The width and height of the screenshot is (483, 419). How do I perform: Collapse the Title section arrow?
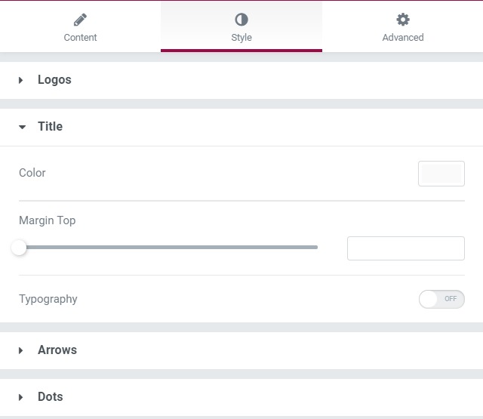coord(22,127)
